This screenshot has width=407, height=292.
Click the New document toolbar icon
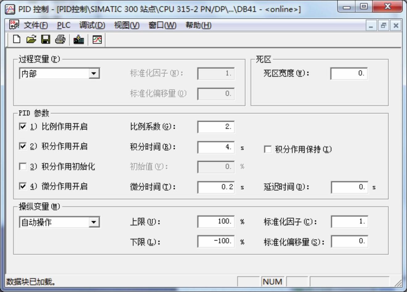16,39
